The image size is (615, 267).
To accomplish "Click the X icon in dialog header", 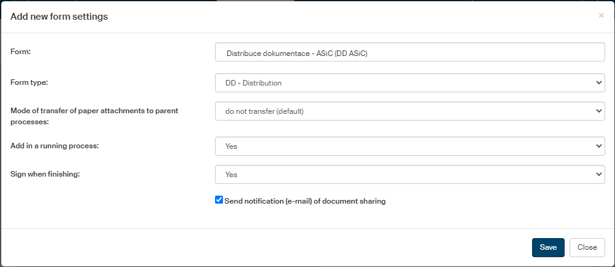I will pyautogui.click(x=601, y=16).
